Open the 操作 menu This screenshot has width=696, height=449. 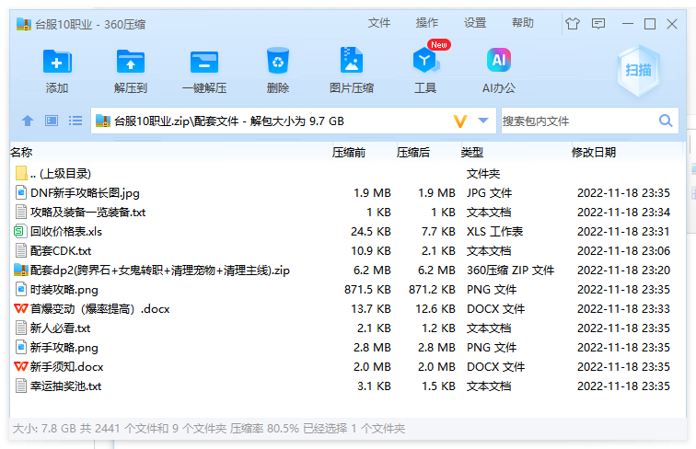427,23
